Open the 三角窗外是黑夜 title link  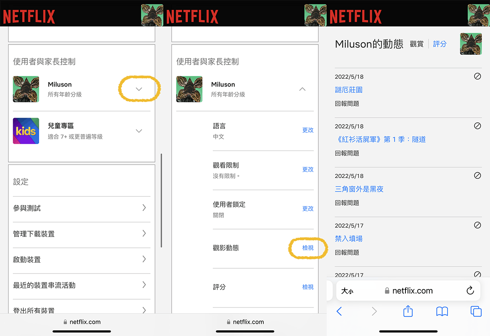[359, 189]
